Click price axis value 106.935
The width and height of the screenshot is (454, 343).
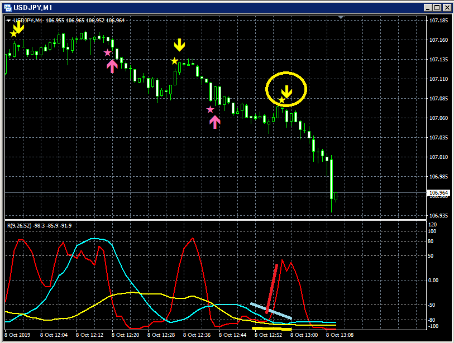point(438,216)
